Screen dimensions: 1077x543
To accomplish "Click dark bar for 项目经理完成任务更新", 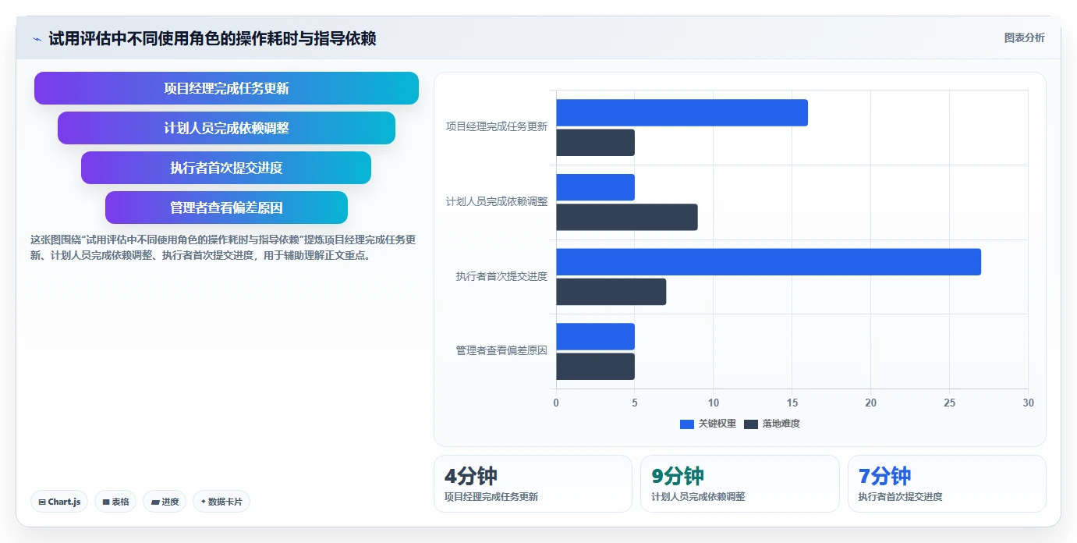I will click(x=595, y=143).
